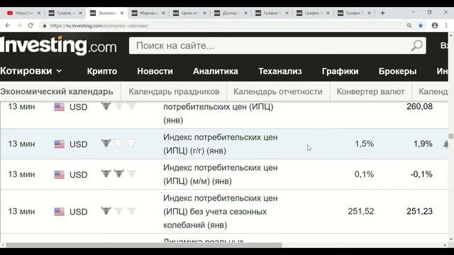Open the 'Аналитика' menu

216,71
